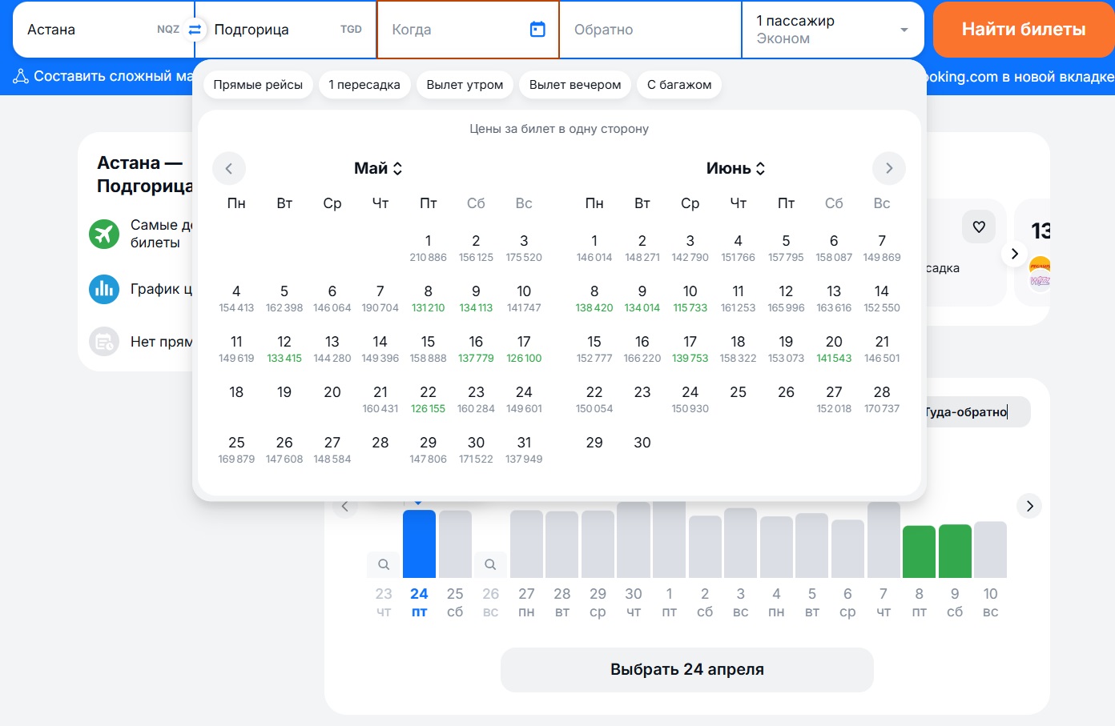Click Выбрать 24 апреля button
1115x726 pixels.
point(686,669)
